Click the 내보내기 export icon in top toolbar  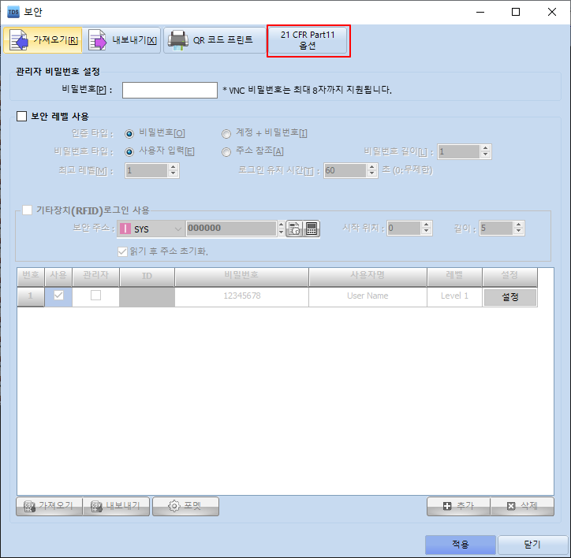click(x=98, y=40)
